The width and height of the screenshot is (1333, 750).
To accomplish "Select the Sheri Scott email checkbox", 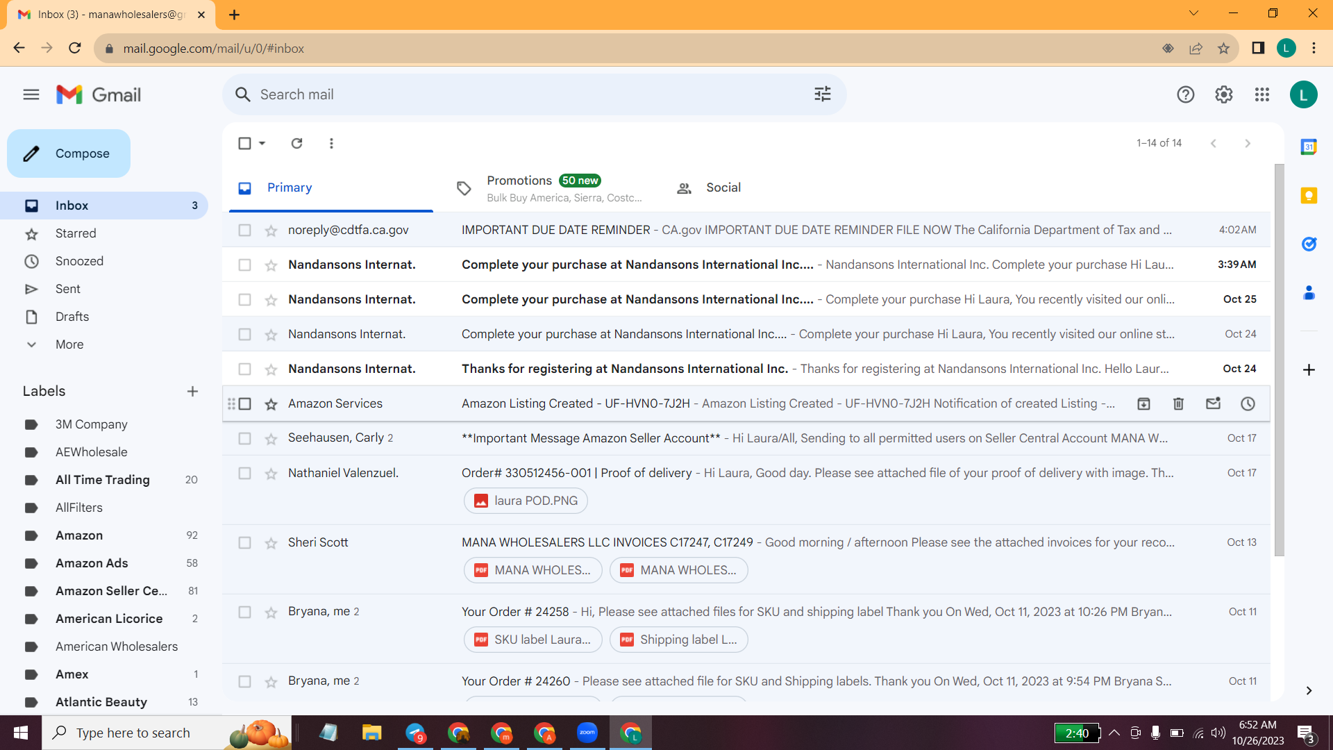I will pos(244,542).
